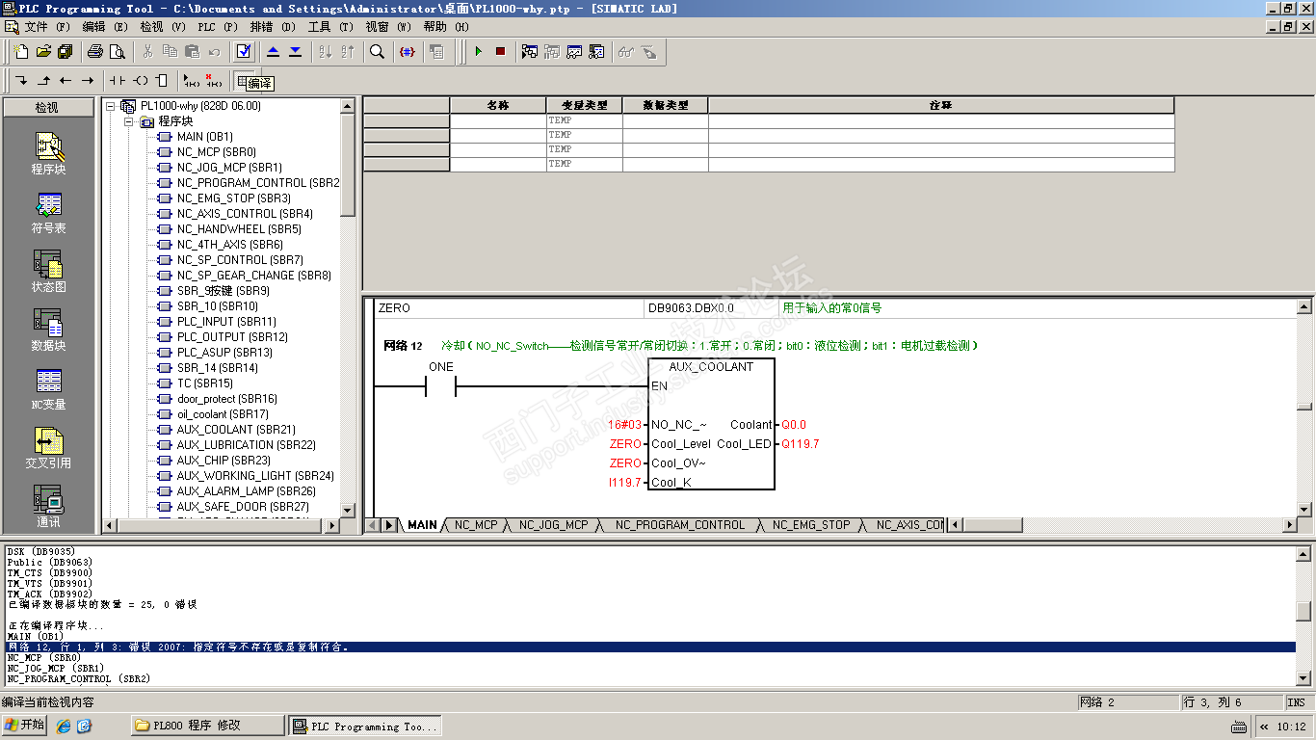Click the I119.7 Cool_K input address
The image size is (1316, 740).
click(625, 483)
